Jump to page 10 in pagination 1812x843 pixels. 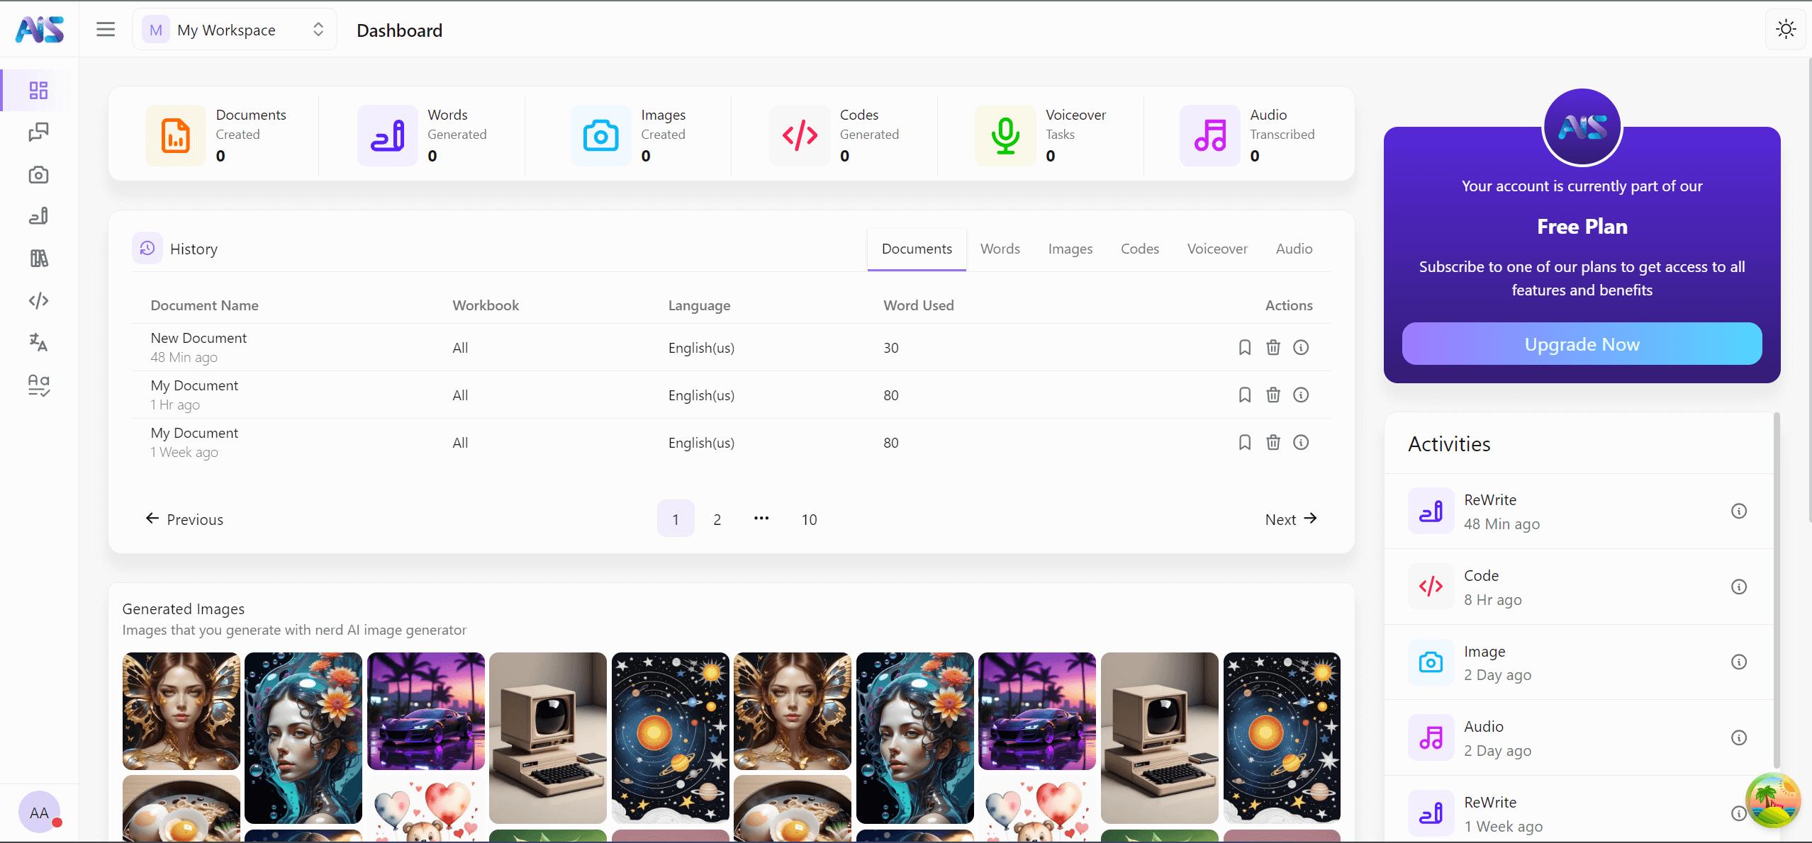coord(809,519)
